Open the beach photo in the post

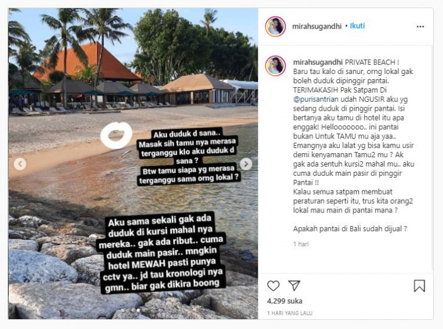coord(133,164)
